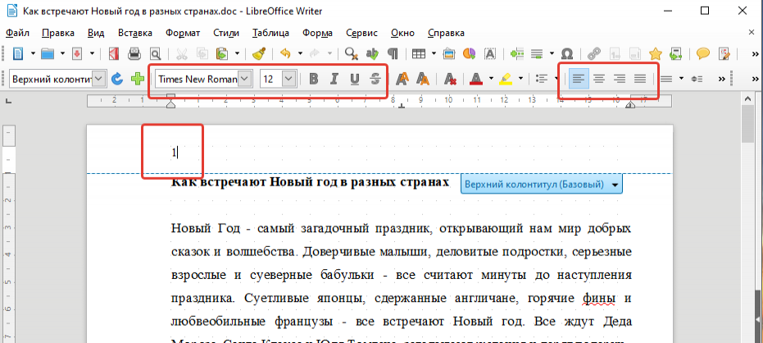Insert a comment using the speech bubble icon
The image size is (763, 343).
click(x=702, y=54)
